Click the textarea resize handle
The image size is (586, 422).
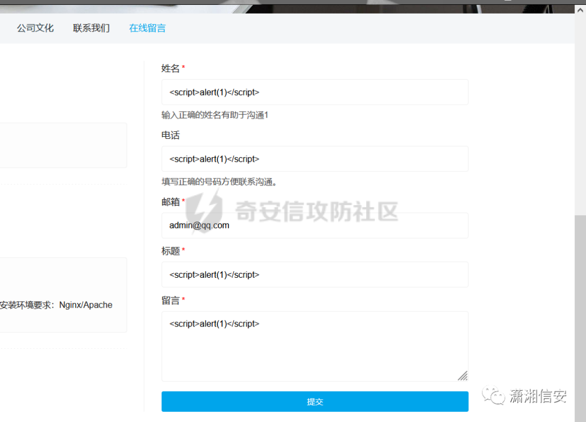coord(462,375)
